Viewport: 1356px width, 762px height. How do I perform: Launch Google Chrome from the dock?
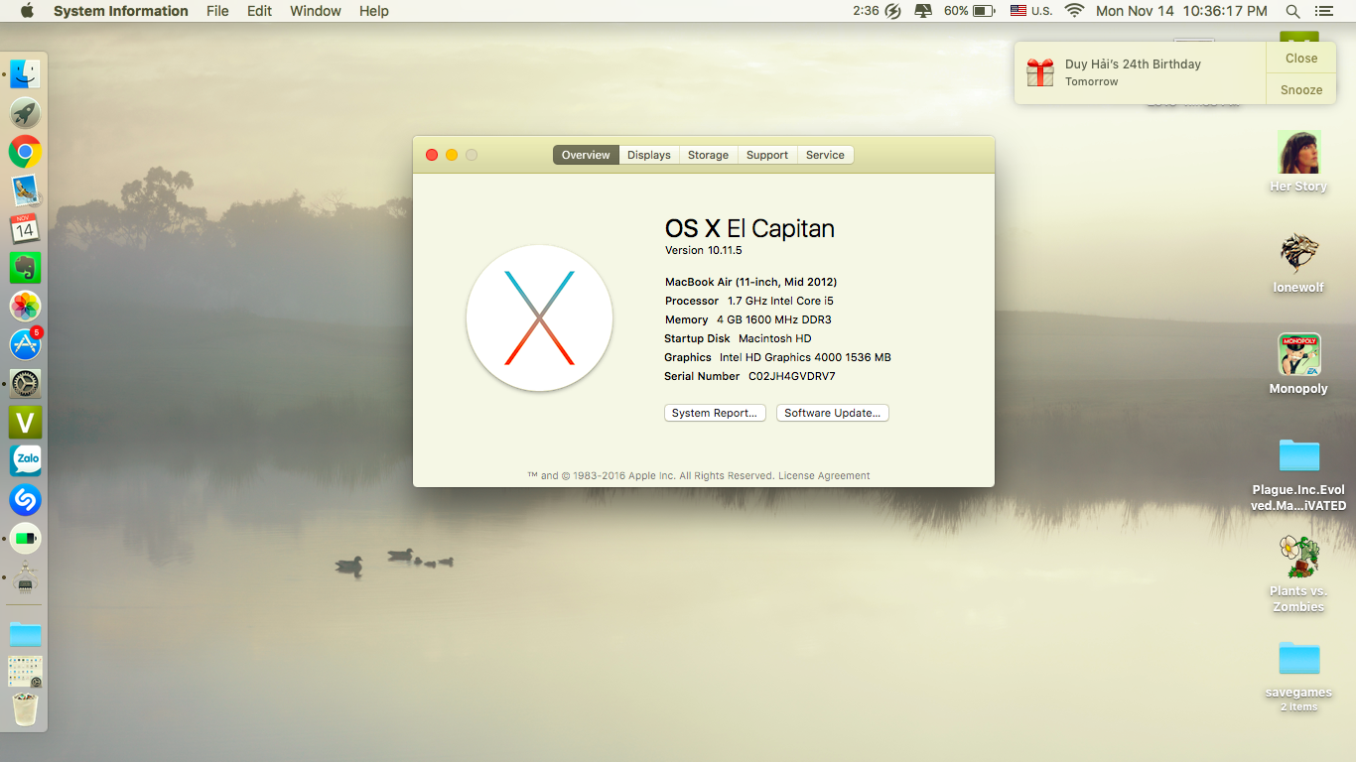click(25, 152)
